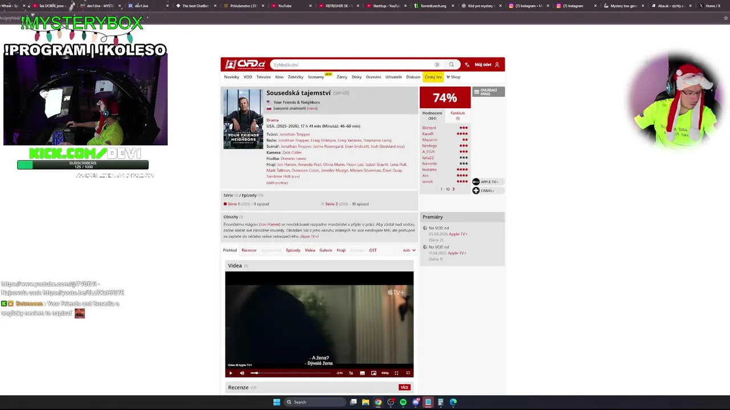The image size is (730, 410).
Task: Open Ovládací panel control panel
Action: click(x=488, y=92)
